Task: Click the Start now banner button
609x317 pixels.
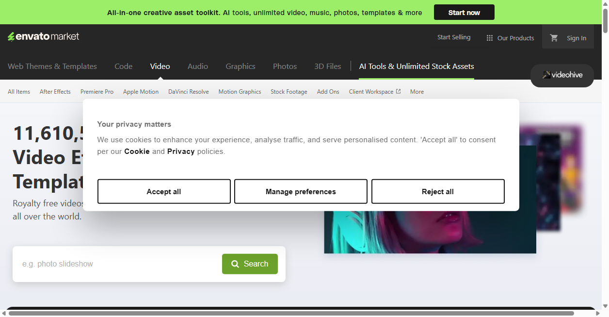Action: click(464, 12)
